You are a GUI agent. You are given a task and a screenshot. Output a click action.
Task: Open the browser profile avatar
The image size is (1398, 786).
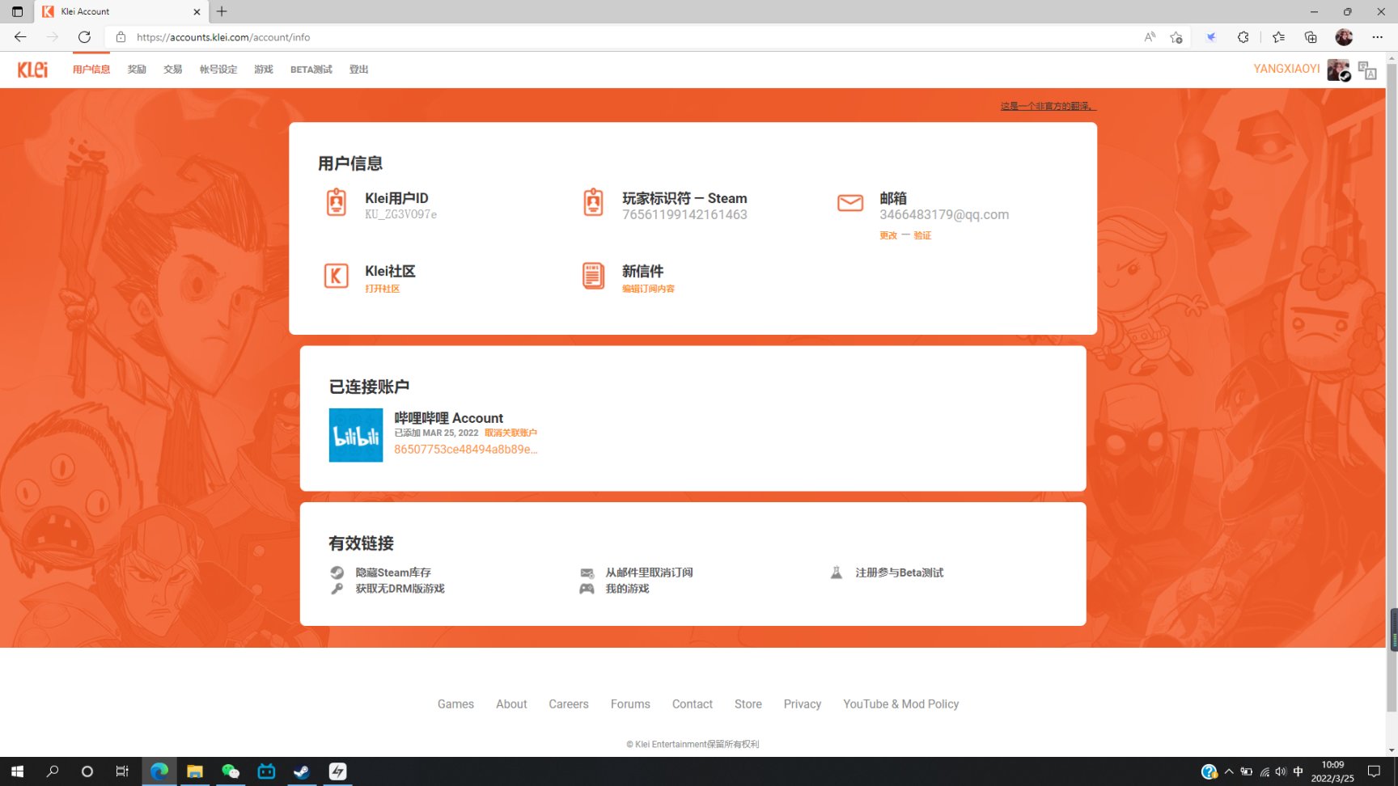(x=1344, y=37)
